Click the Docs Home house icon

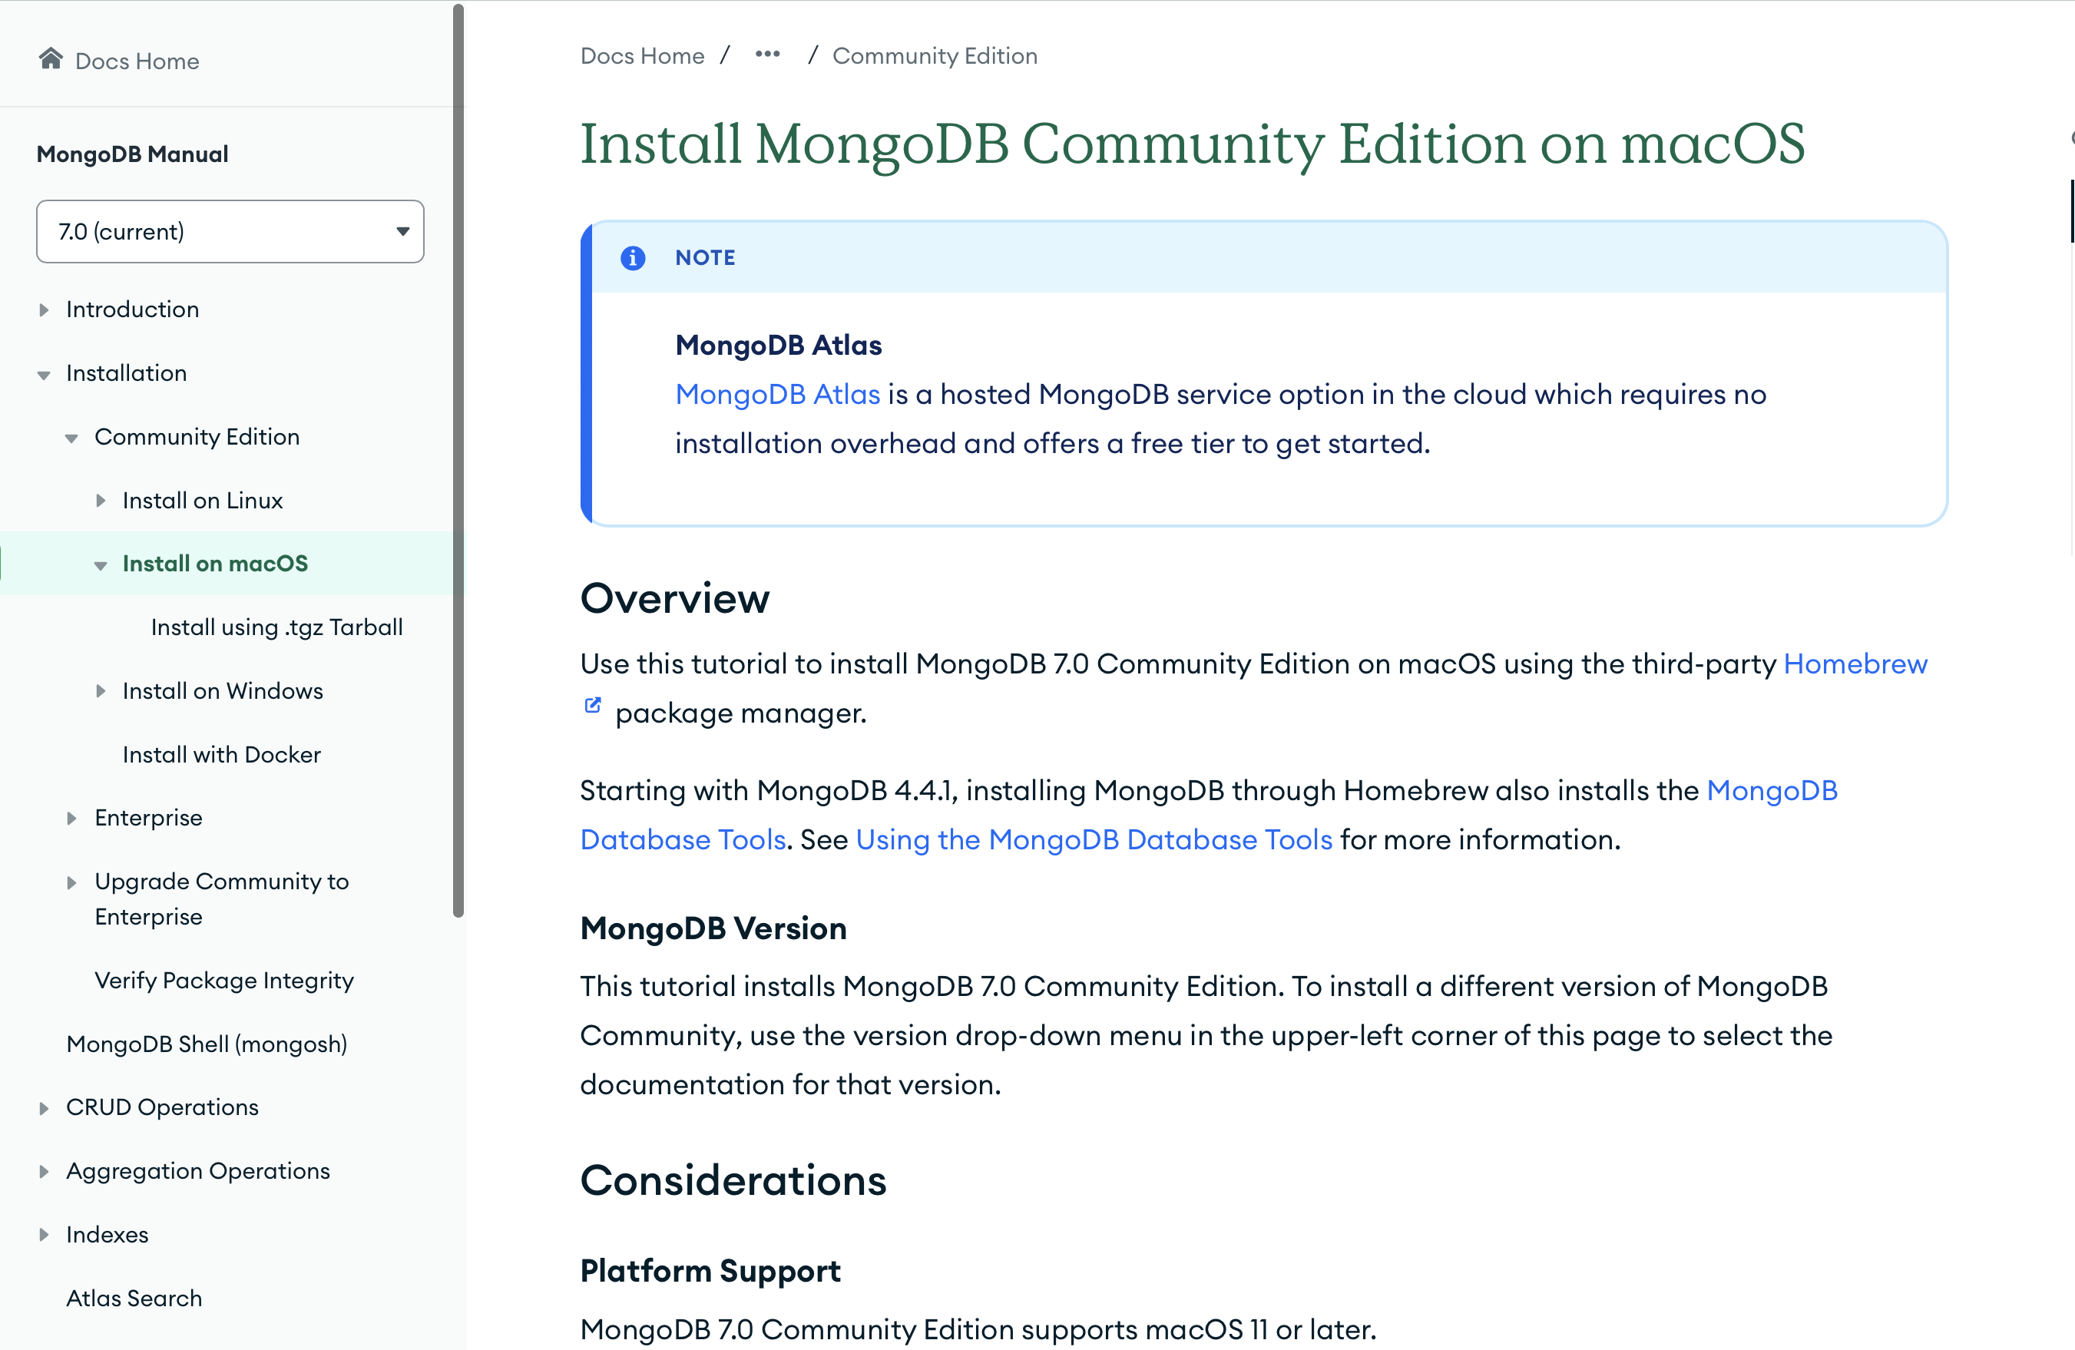(51, 58)
